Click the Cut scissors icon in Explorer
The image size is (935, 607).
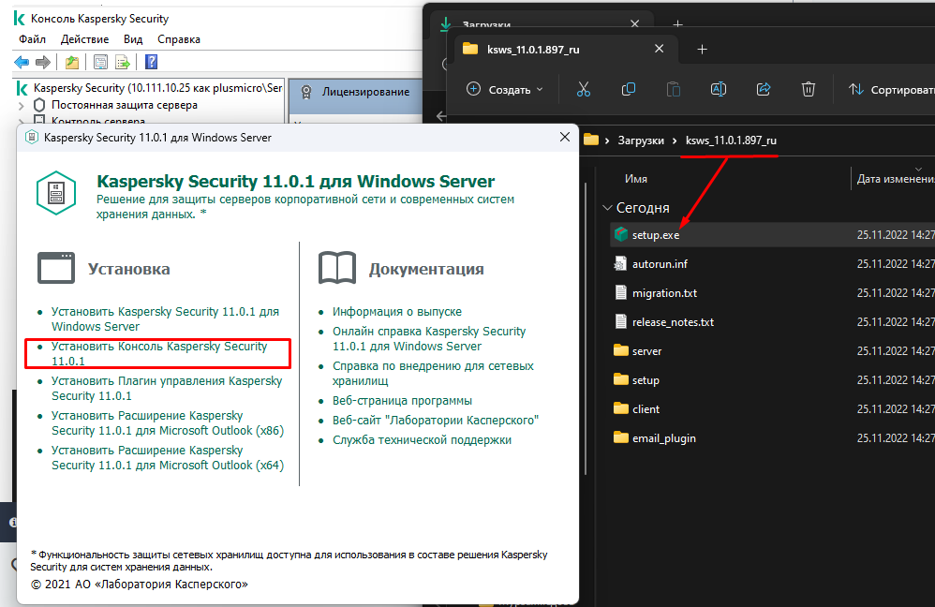[583, 89]
